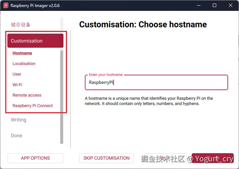This screenshot has height=169, width=239.
Task: Select Raspberry Pi Connect sub-step
Action: pyautogui.click(x=33, y=106)
